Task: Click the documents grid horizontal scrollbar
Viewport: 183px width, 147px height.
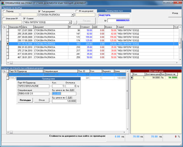Action: coord(91,62)
